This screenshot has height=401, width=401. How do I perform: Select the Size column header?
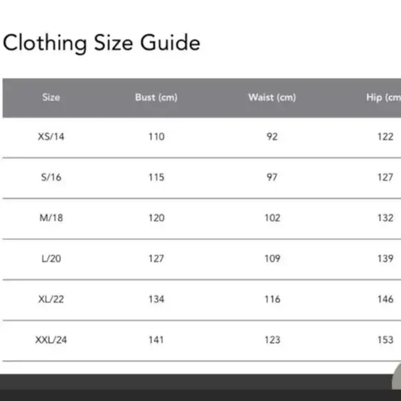[x=51, y=97]
